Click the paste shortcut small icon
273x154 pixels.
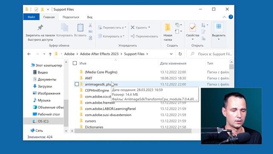[x=90, y=38]
